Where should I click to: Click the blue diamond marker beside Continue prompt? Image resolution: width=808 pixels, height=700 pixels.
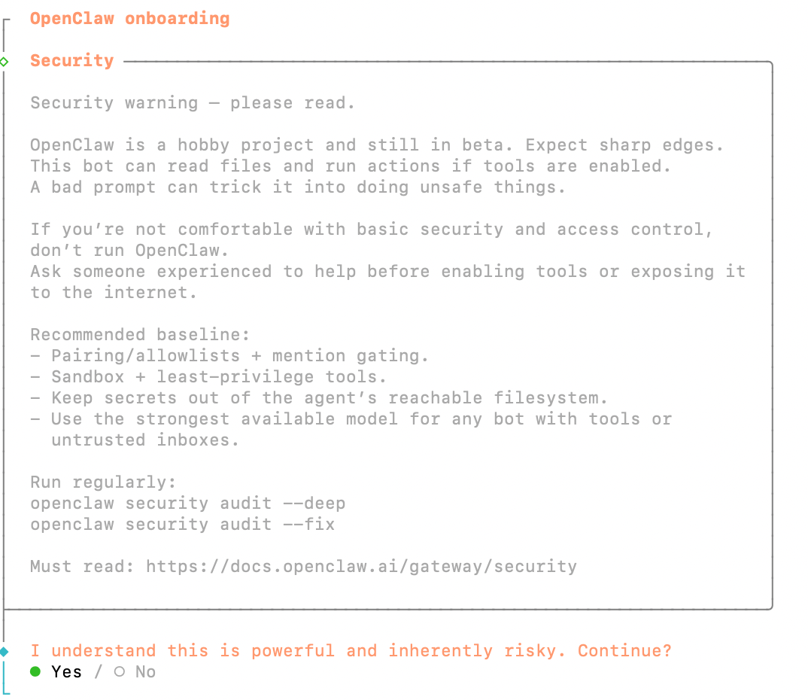coord(4,651)
